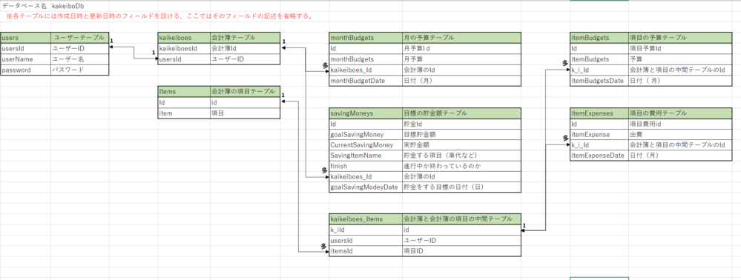The image size is (741, 280).
Task: Select the k_iId field cell
Action: (x=365, y=230)
